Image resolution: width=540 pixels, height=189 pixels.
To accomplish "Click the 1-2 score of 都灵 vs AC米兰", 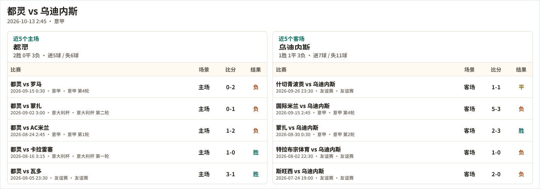I will coord(231,130).
